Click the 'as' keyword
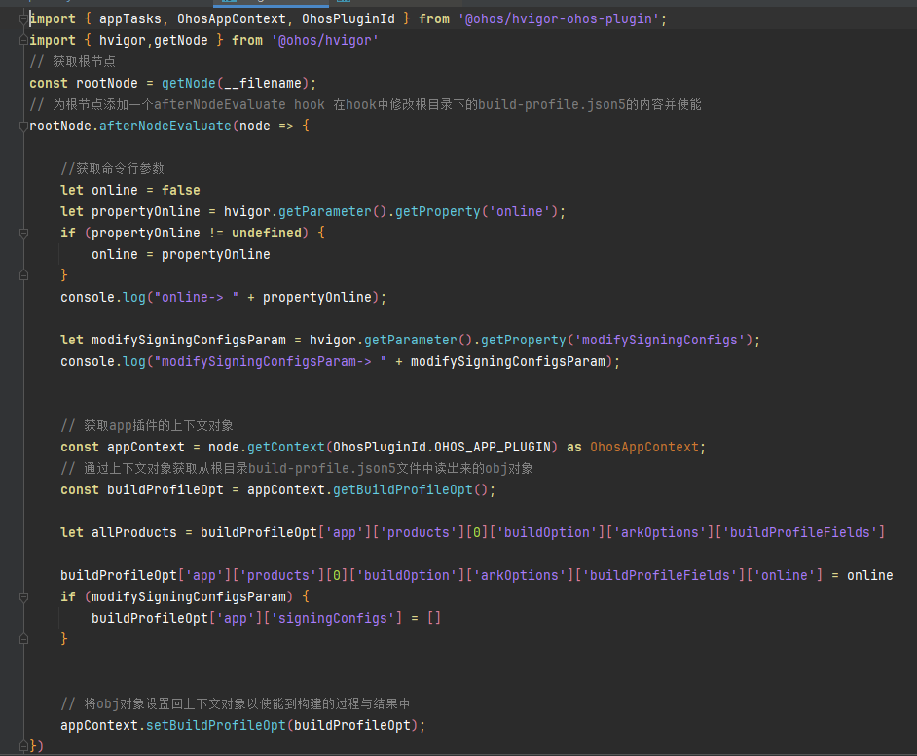This screenshot has height=756, width=917. [x=574, y=447]
